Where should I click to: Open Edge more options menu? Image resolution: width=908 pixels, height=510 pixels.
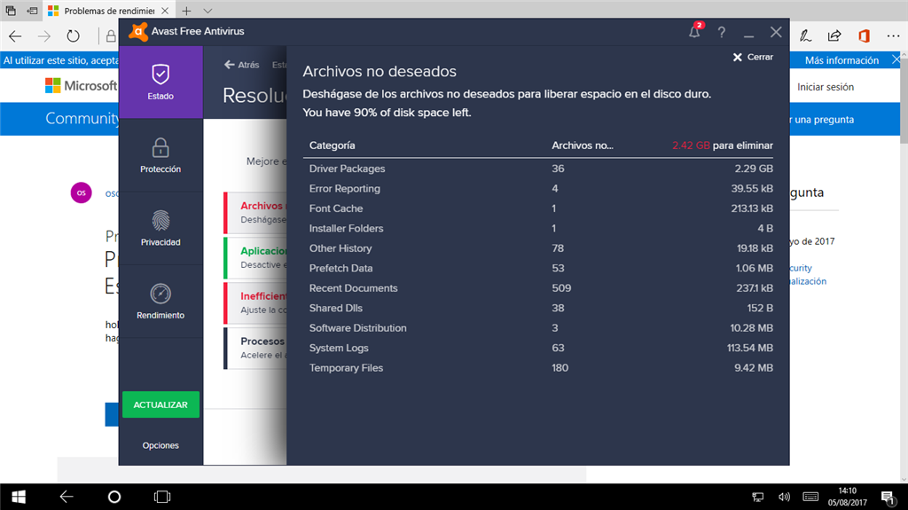pyautogui.click(x=893, y=36)
